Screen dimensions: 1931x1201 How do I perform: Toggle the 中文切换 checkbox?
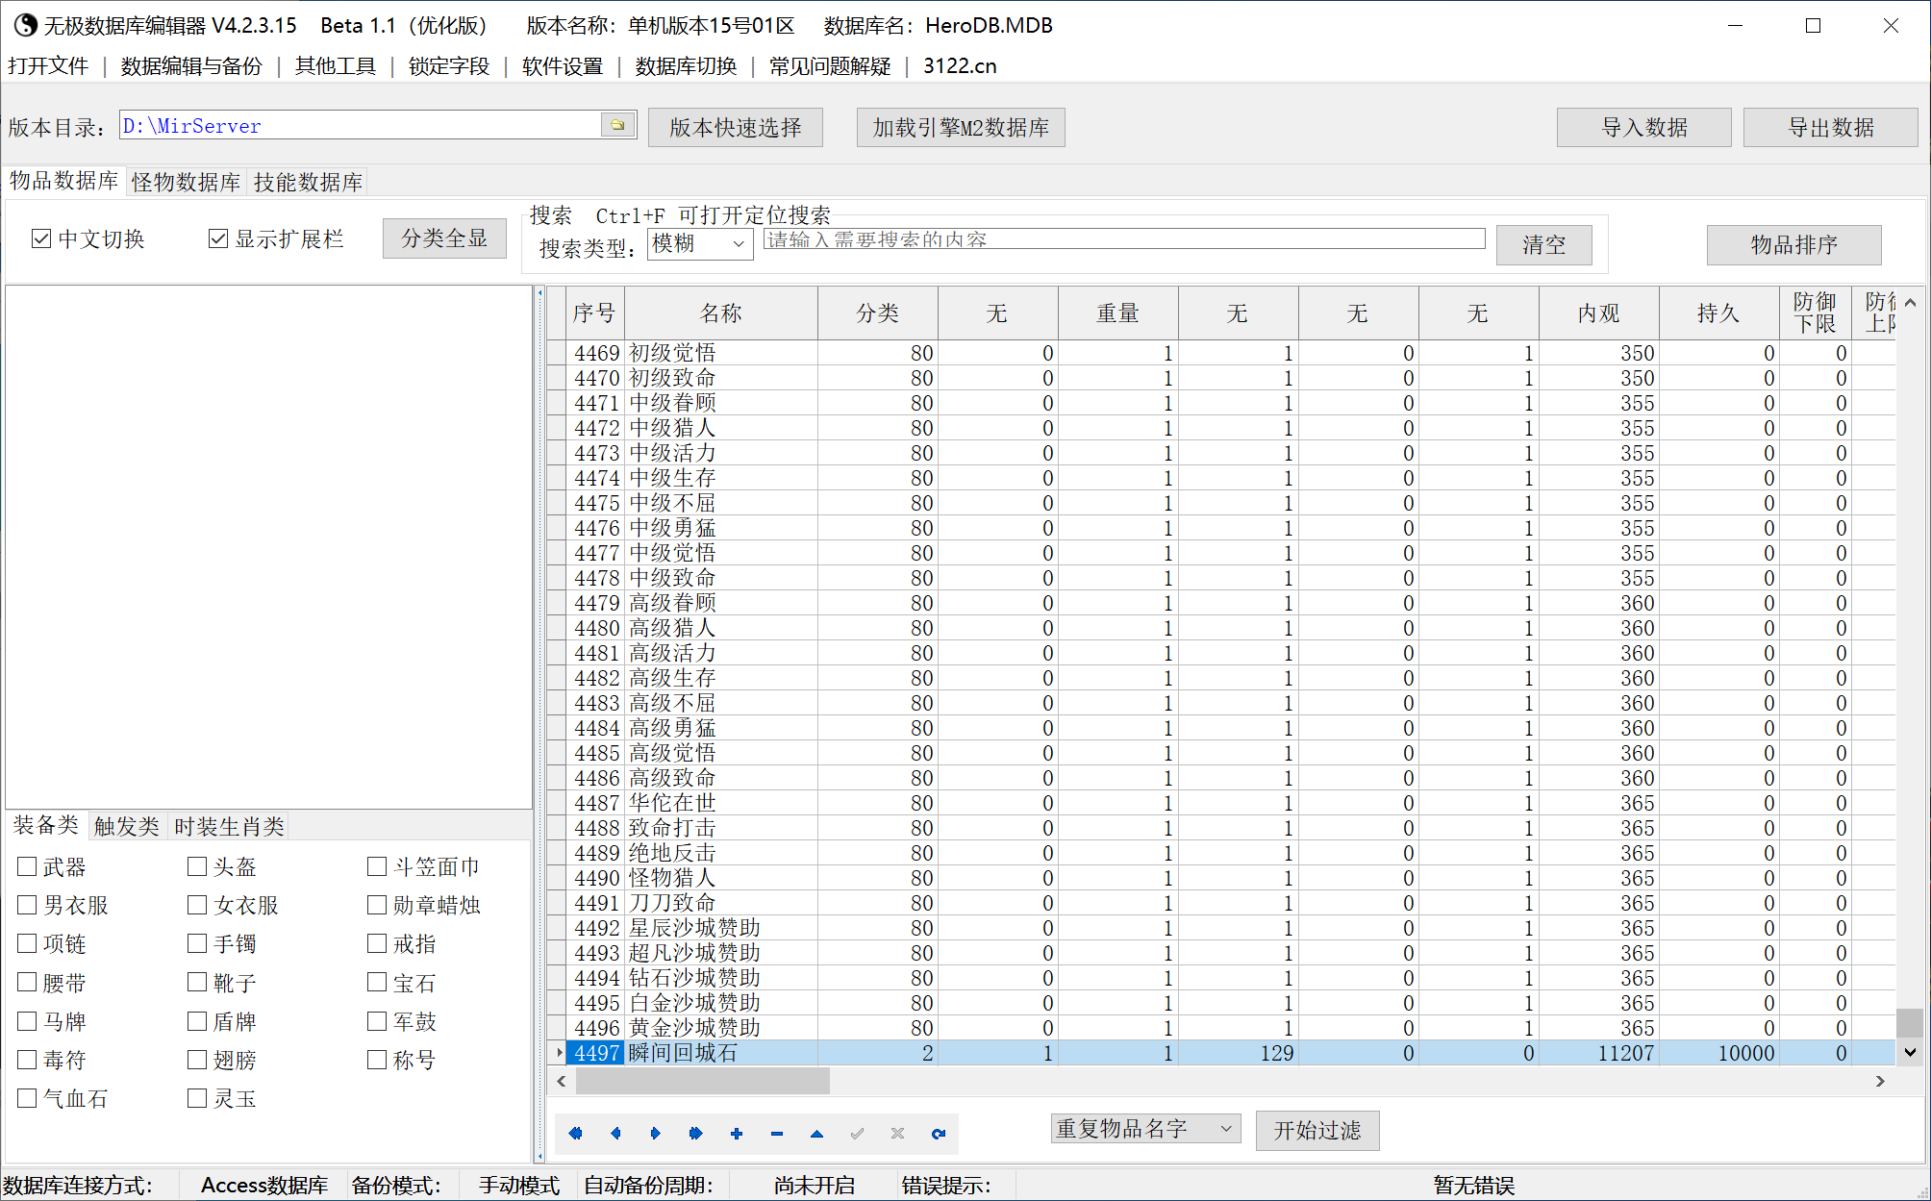coord(41,238)
